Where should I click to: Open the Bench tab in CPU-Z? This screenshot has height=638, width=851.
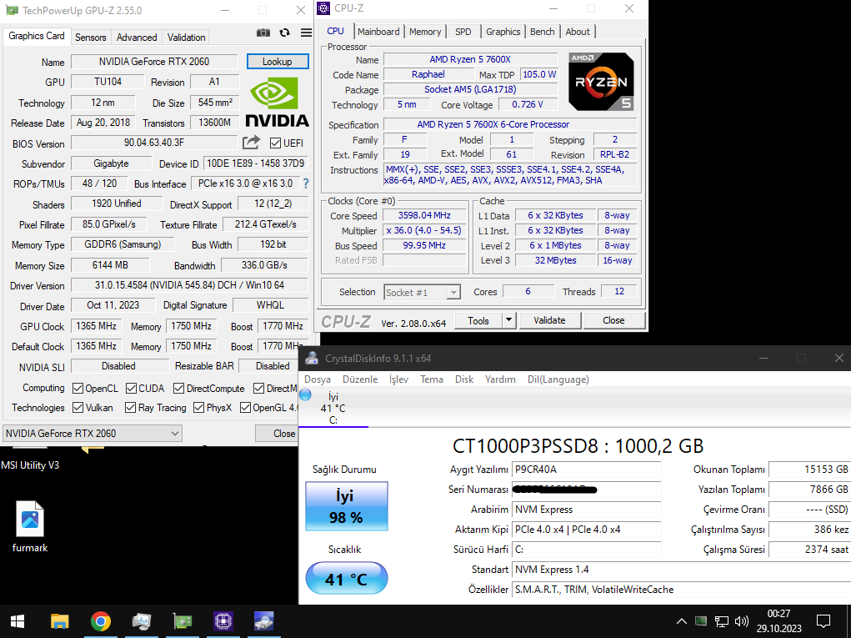point(542,32)
